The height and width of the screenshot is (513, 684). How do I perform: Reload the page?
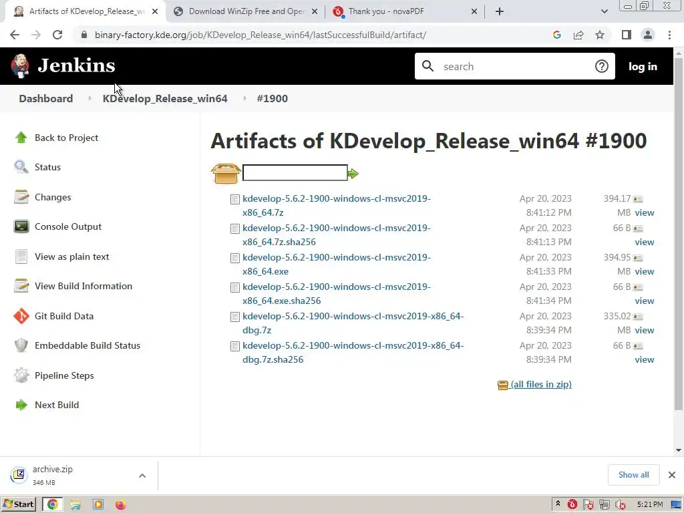(57, 35)
